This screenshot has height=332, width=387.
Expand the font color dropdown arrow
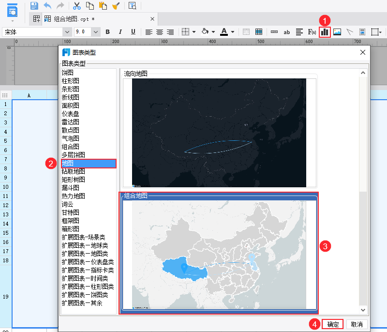233,32
